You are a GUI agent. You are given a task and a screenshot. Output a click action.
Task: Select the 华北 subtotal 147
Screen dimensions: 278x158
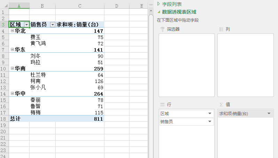click(80, 31)
